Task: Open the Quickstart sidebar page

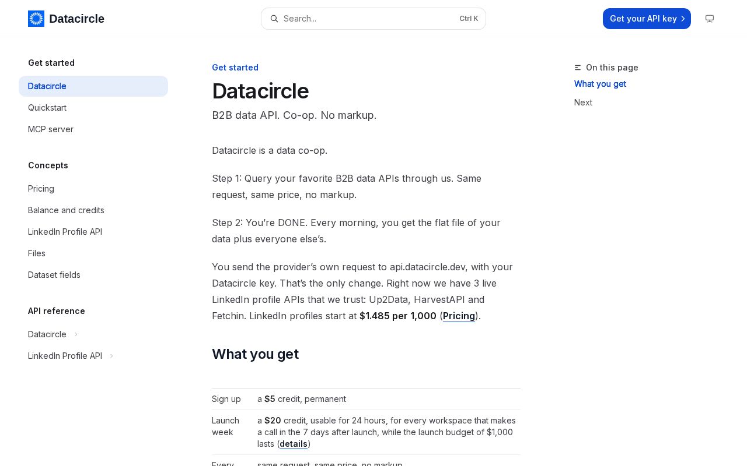Action: click(93, 108)
